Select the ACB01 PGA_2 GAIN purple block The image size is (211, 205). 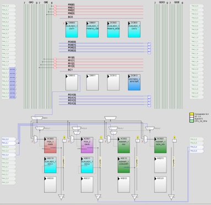87,145
